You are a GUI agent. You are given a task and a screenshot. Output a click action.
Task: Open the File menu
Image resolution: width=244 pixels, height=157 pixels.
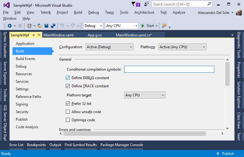coord(6,12)
